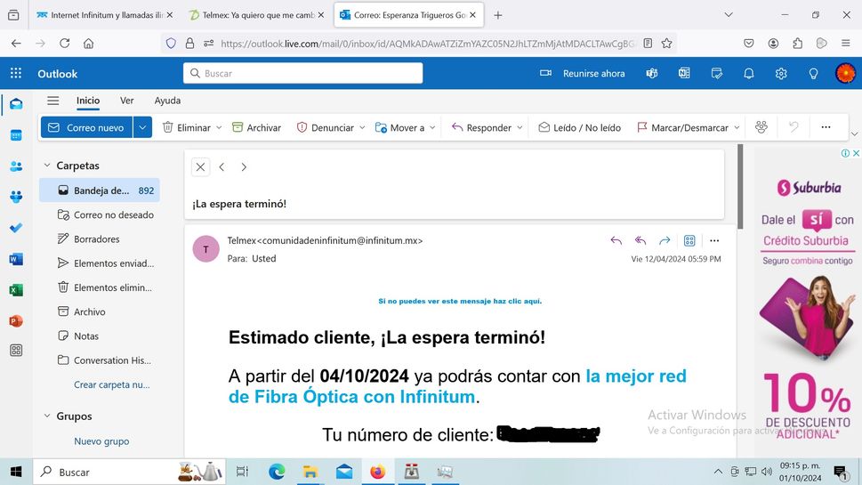Click the Firefox address bar URL

(427, 44)
